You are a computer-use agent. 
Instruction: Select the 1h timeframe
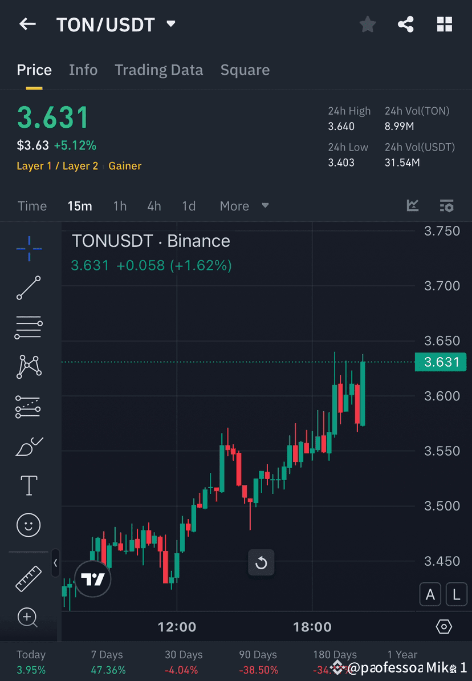click(120, 206)
